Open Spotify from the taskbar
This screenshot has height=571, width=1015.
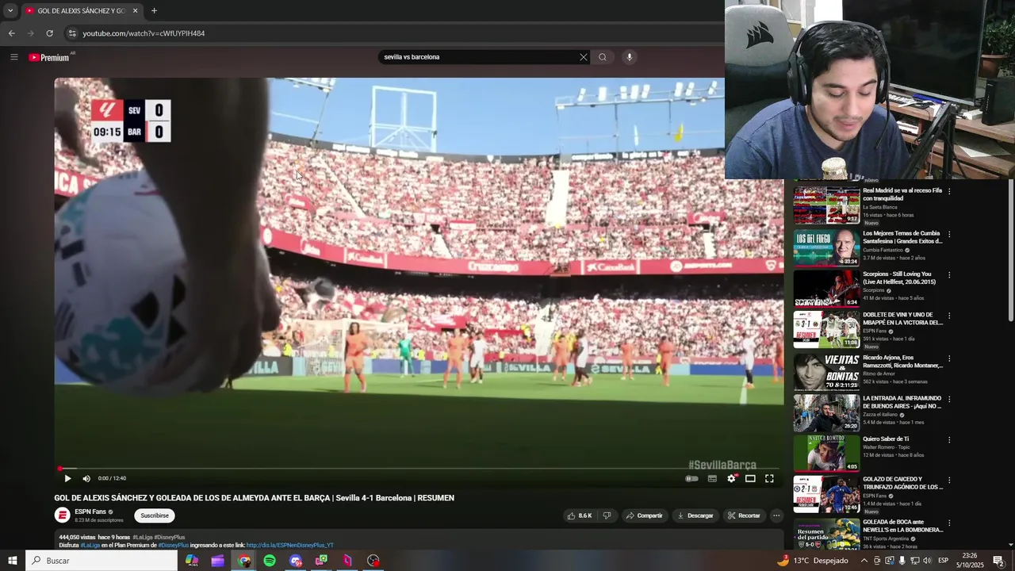pyautogui.click(x=270, y=561)
